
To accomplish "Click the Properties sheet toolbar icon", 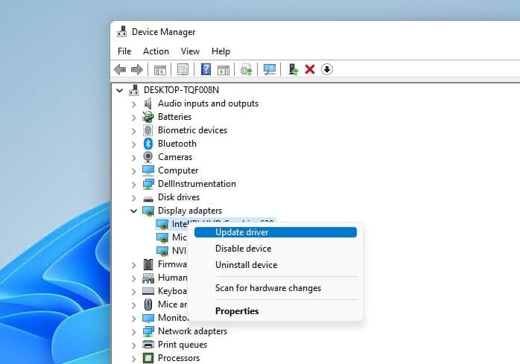I will coord(183,69).
